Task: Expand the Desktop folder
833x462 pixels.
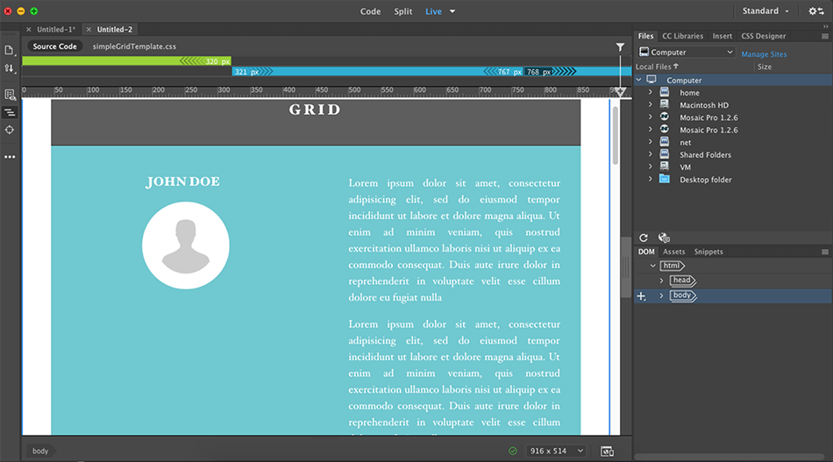Action: (x=651, y=180)
